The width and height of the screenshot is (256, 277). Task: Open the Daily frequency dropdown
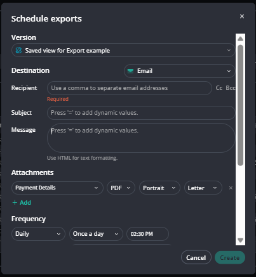point(38,234)
